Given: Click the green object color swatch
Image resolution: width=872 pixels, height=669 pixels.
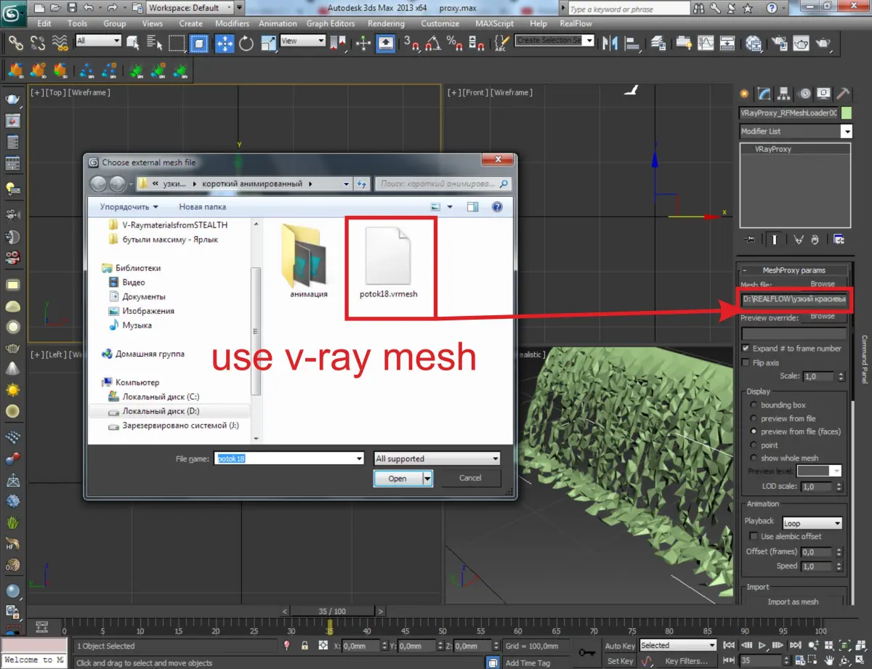Looking at the screenshot, I should [x=846, y=113].
